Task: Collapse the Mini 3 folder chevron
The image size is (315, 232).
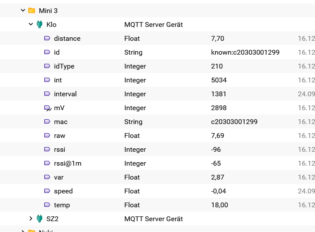Action: click(23, 10)
